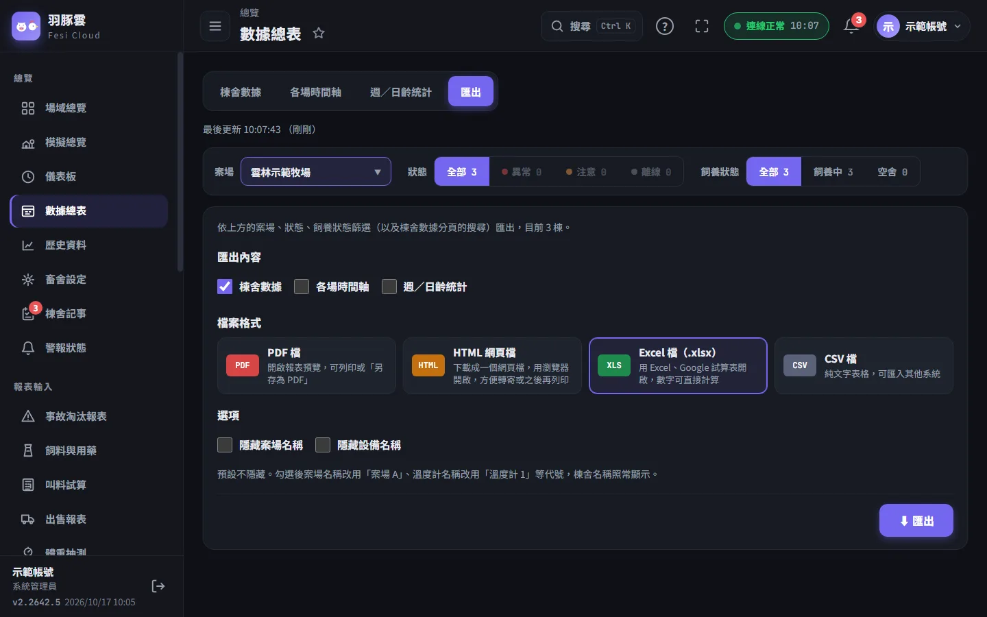Click the 畜舍設定 gear icon in the sidebar
Viewport: 987px width, 617px height.
pos(28,280)
